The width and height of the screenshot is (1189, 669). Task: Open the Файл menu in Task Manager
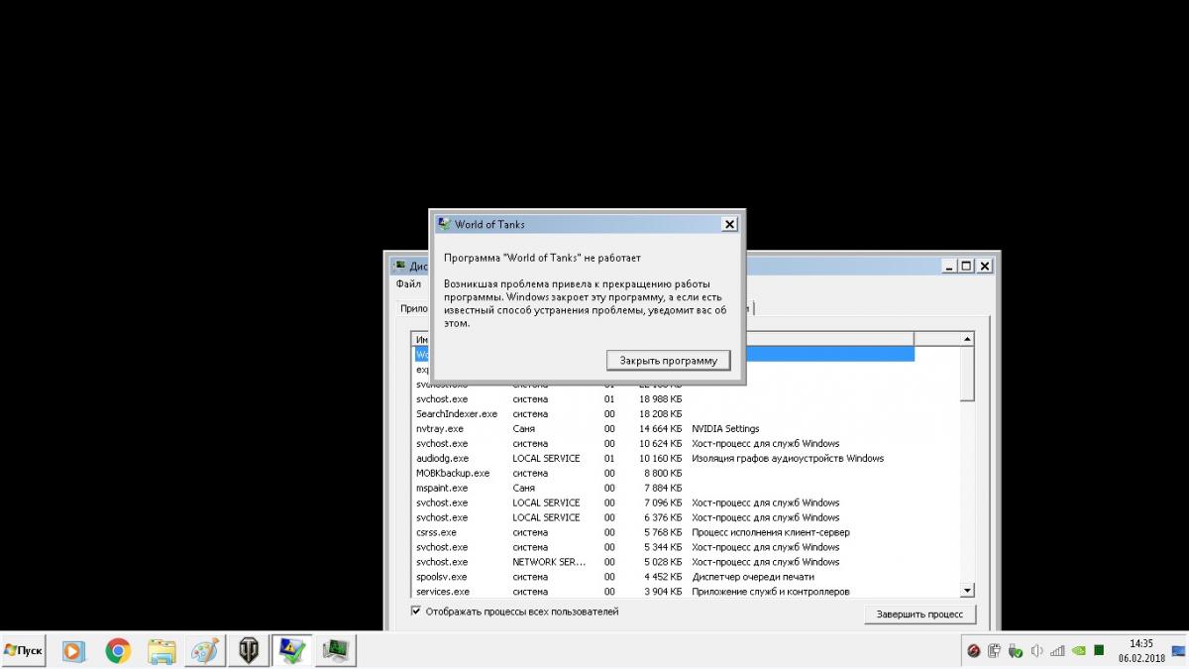tap(407, 283)
